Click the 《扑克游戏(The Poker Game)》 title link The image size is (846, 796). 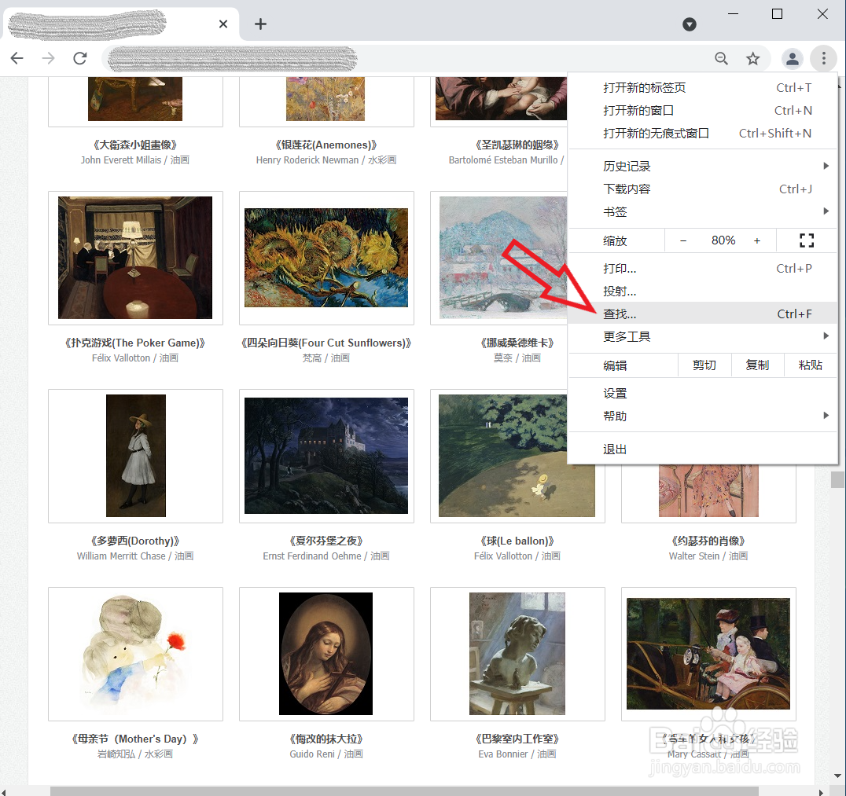[135, 343]
